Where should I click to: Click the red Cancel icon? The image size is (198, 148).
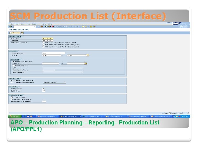click(x=53, y=27)
